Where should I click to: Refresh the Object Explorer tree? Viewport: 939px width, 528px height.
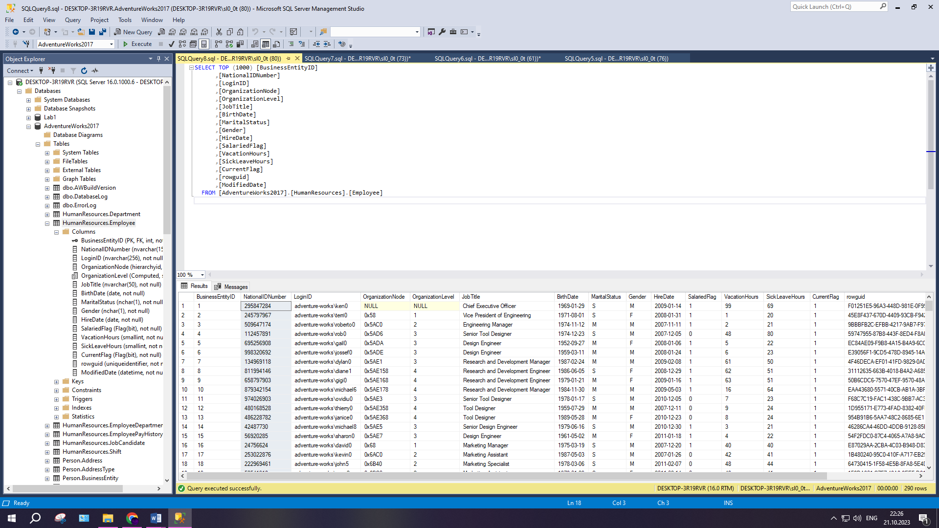click(x=84, y=71)
